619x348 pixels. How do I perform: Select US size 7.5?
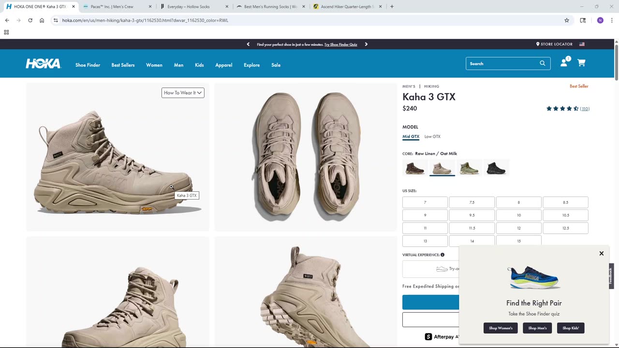point(472,202)
